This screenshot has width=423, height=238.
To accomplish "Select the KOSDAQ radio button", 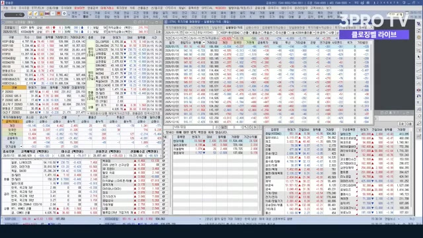I will point(229,32).
